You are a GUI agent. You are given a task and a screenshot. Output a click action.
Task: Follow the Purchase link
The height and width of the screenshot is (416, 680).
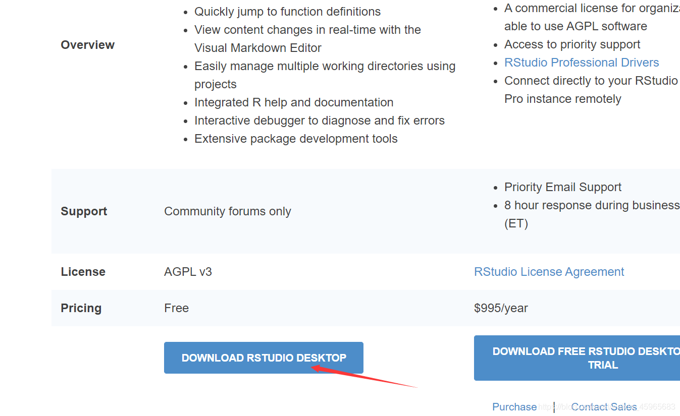(514, 407)
